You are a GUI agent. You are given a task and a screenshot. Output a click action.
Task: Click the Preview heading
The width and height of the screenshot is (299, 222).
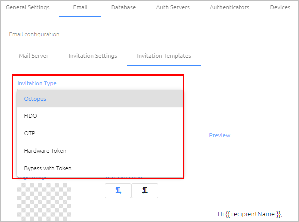(x=220, y=135)
